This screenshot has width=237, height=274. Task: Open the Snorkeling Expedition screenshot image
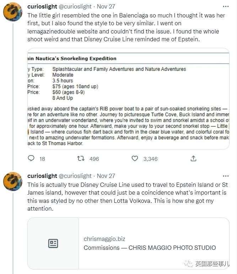coord(128,99)
